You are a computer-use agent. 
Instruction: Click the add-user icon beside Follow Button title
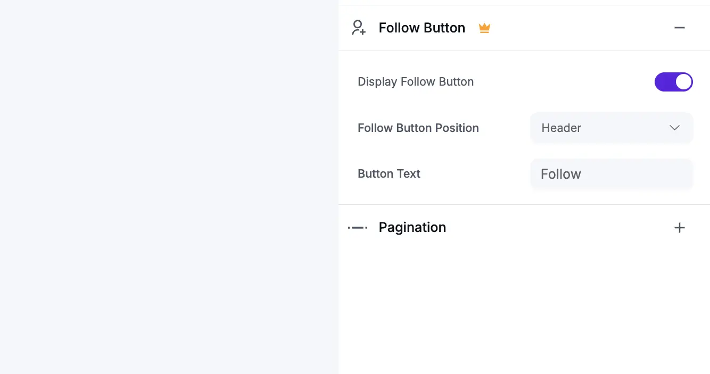(x=358, y=27)
